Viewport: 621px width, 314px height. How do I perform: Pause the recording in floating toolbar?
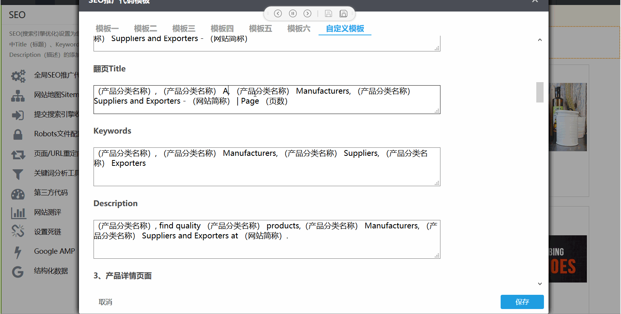pyautogui.click(x=292, y=13)
